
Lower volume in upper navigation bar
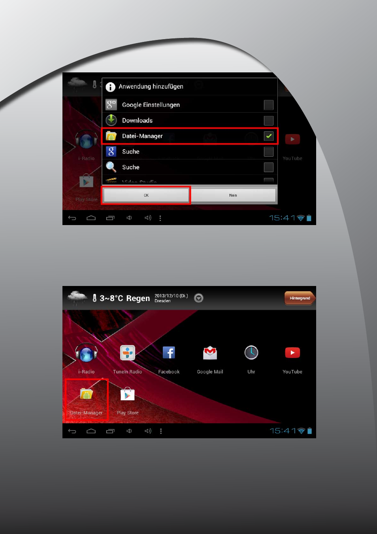pyautogui.click(x=129, y=218)
